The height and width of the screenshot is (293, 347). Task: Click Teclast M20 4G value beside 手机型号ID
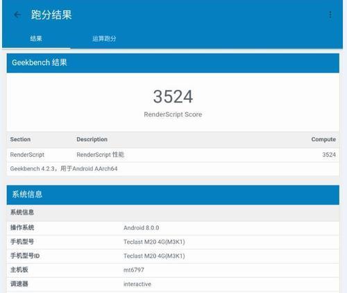(154, 256)
